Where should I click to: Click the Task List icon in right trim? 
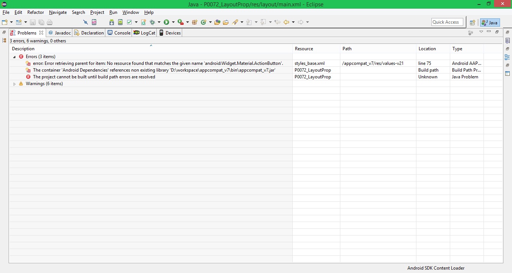pos(508,40)
